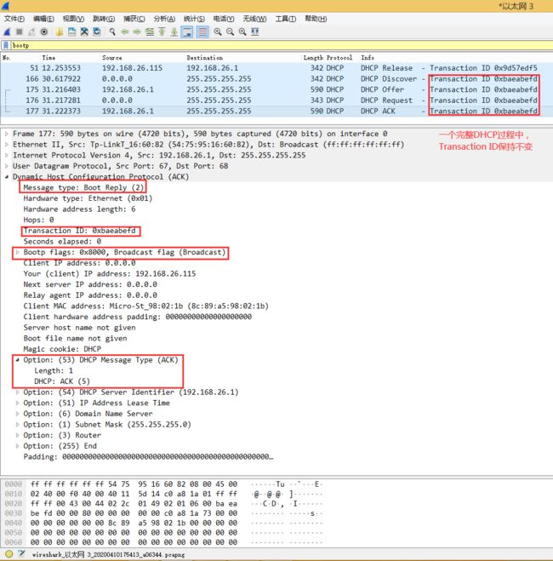This screenshot has height=561, width=553.
Task: Open capture file properties from the status bar
Action: pyautogui.click(x=21, y=554)
